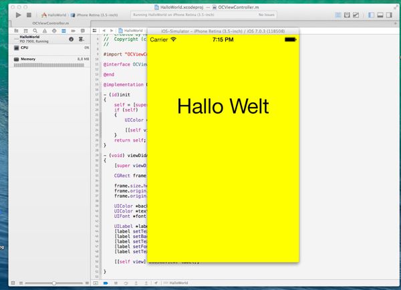The height and width of the screenshot is (290, 401).
Task: Click the Wi-Fi icon in simulator status bar
Action: [x=173, y=39]
